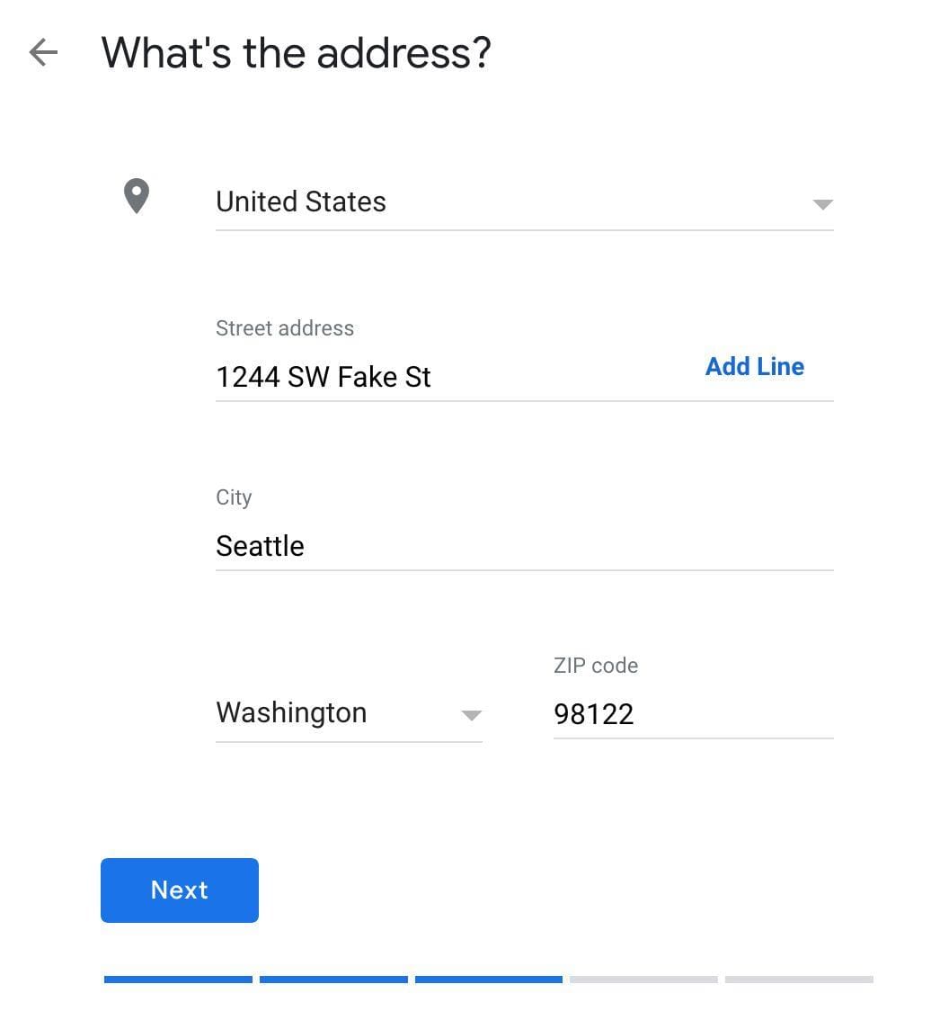
Task: Click the fourth gray progress segment
Action: (x=643, y=980)
